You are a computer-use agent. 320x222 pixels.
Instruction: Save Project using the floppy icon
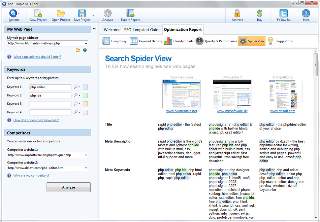tap(82, 13)
